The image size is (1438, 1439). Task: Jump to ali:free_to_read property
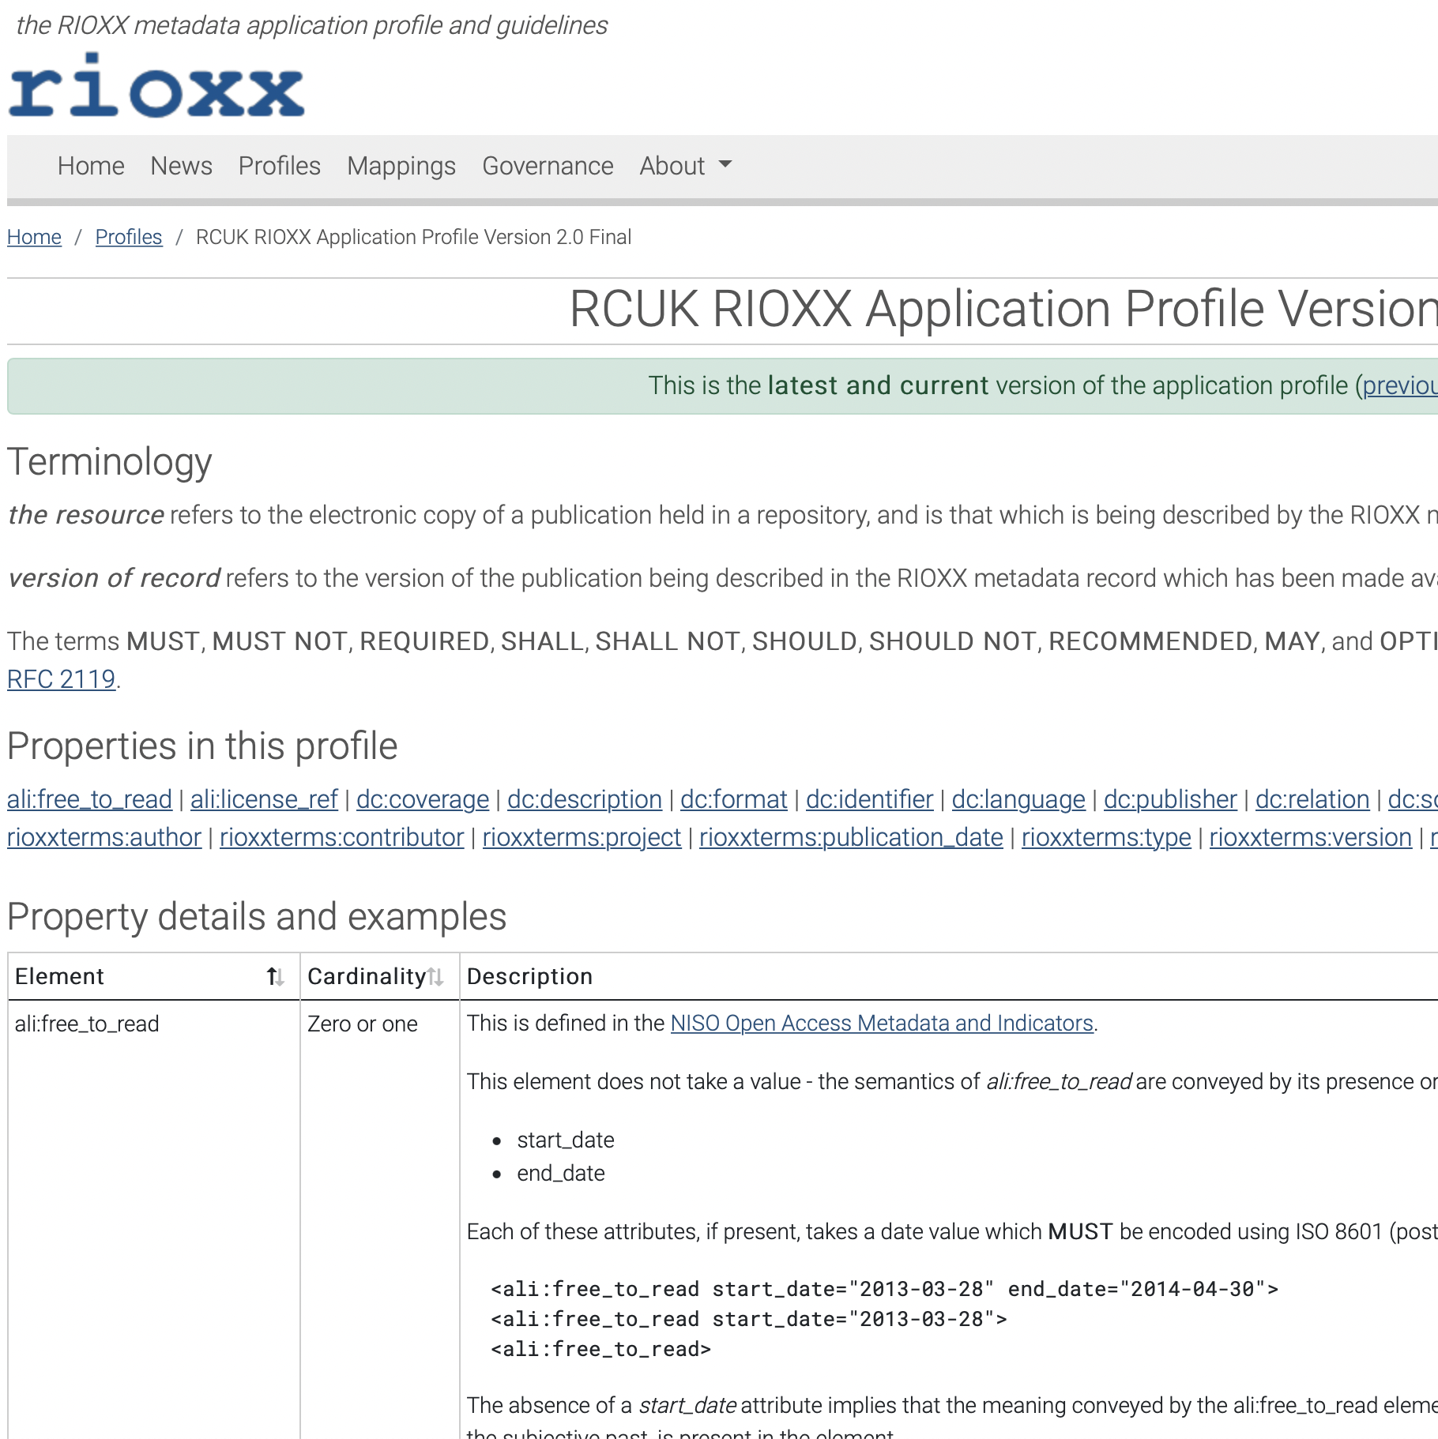click(x=89, y=799)
